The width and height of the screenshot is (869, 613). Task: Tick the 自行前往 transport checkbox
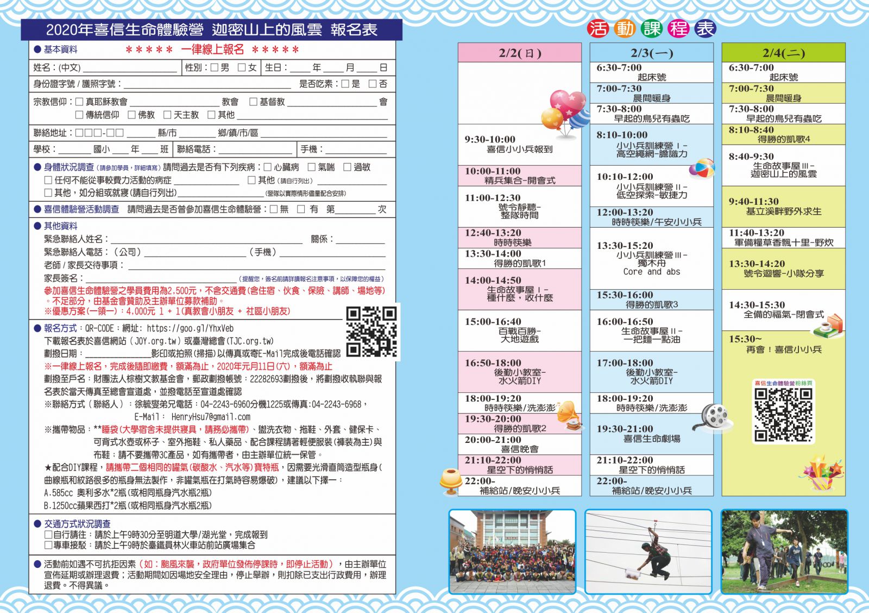pos(48,535)
